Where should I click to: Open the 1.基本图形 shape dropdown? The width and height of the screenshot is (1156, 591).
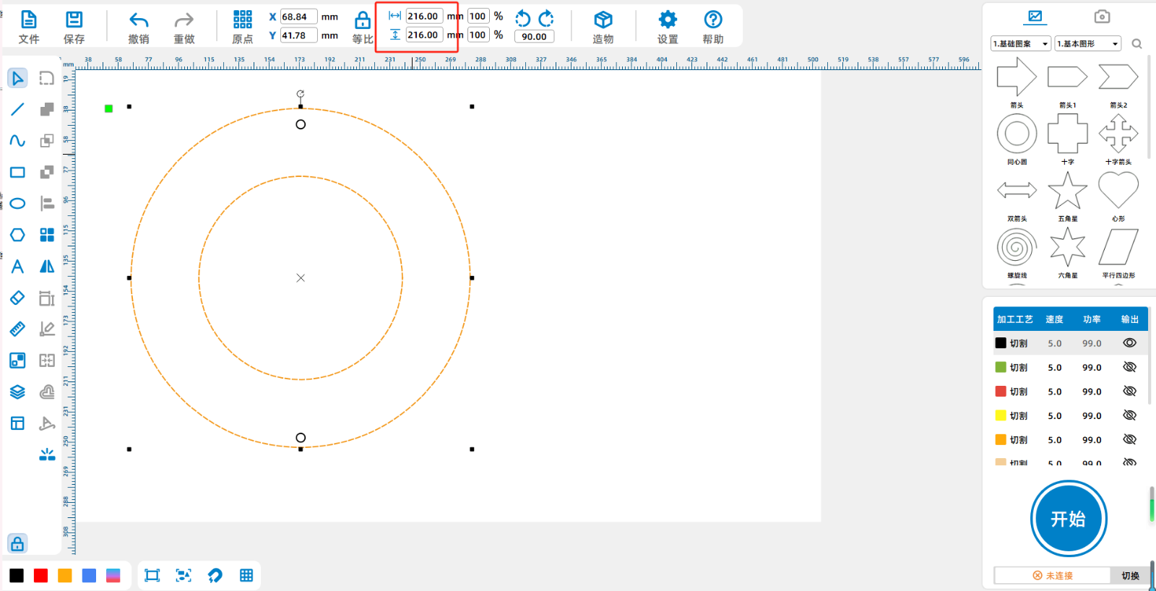tap(1087, 44)
